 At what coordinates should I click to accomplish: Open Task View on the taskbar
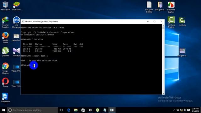click(x=61, y=110)
